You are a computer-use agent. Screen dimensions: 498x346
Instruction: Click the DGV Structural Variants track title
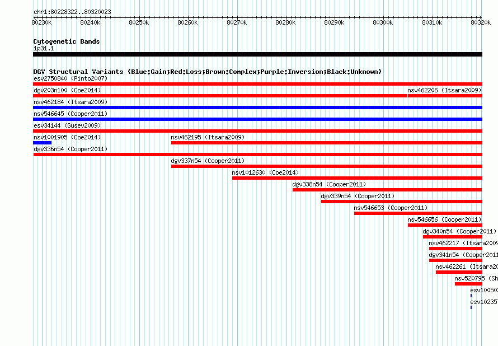click(x=208, y=72)
